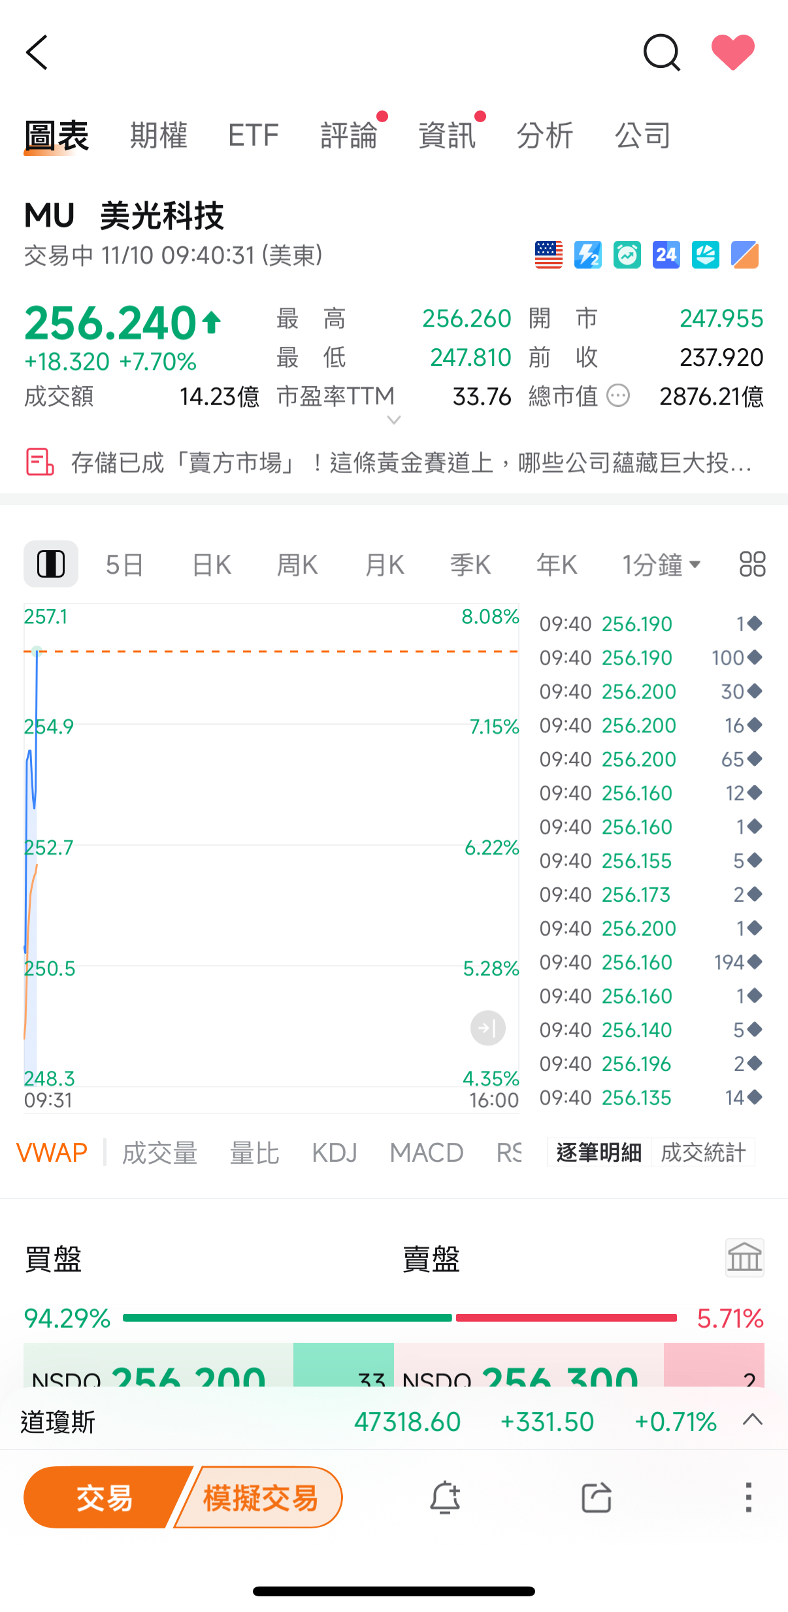
Task: Open the 公司 tab
Action: (643, 136)
